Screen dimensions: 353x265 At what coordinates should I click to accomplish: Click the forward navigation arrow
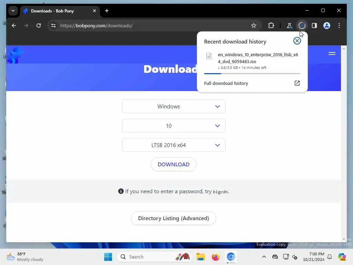pos(26,26)
